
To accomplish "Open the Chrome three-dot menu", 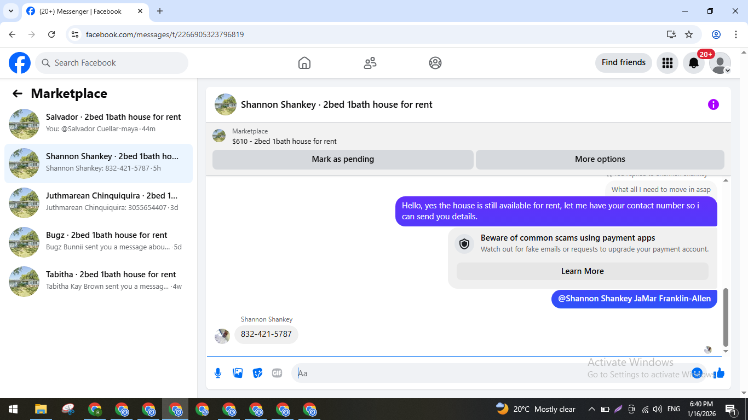I will point(736,34).
